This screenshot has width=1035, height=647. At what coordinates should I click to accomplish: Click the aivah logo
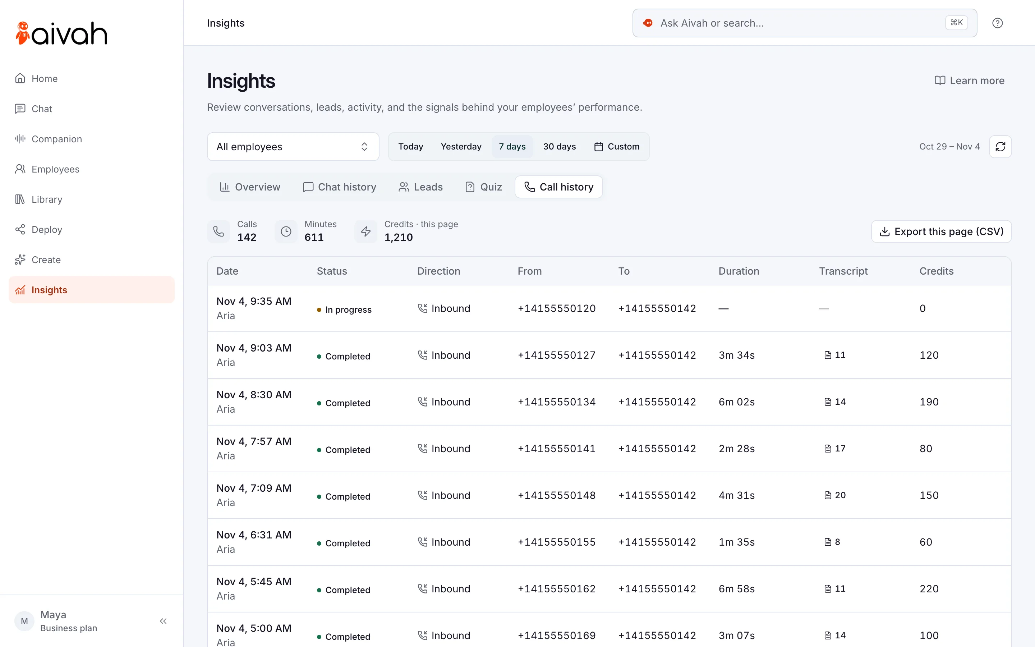61,33
